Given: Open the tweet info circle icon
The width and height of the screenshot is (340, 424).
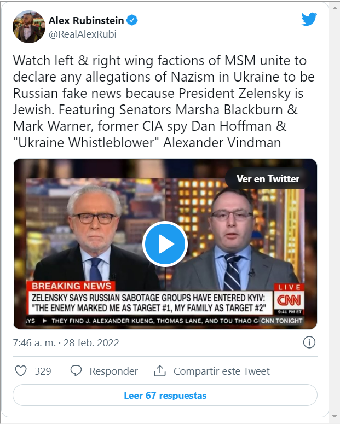Looking at the screenshot, I should (x=309, y=343).
